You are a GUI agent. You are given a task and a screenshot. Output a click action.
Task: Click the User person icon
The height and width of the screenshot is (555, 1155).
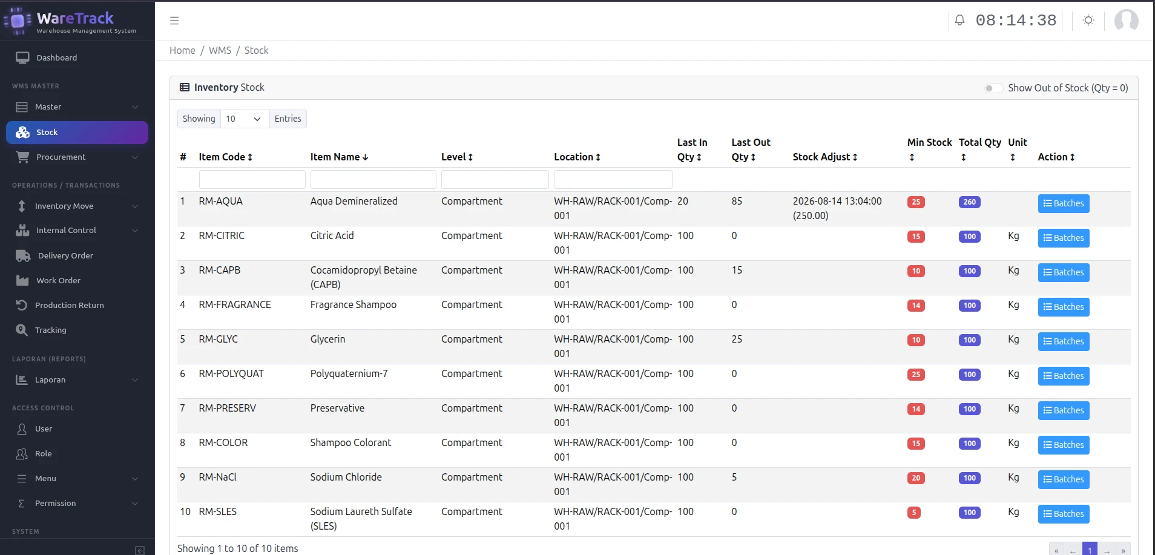click(x=22, y=429)
